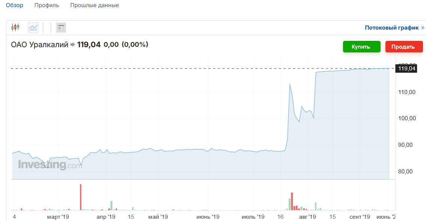Click the 80,00 axis value
Image resolution: width=426 pixels, height=221 pixels.
tap(405, 172)
